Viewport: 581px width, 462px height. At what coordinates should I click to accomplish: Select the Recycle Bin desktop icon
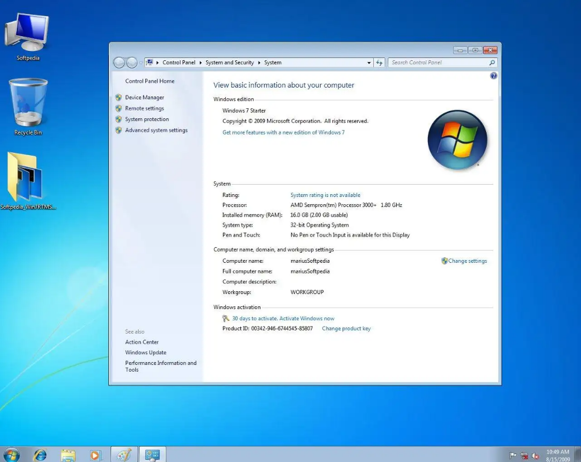(x=28, y=107)
